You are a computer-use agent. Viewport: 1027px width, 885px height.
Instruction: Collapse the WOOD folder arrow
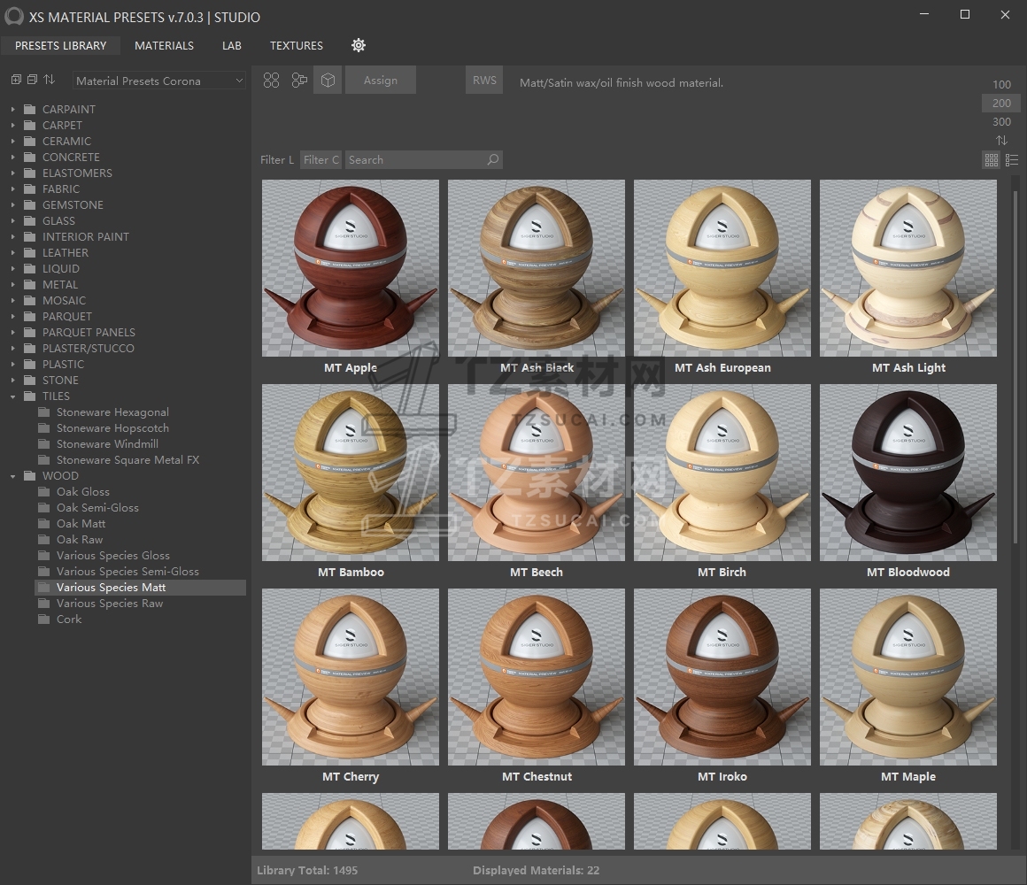pyautogui.click(x=13, y=476)
